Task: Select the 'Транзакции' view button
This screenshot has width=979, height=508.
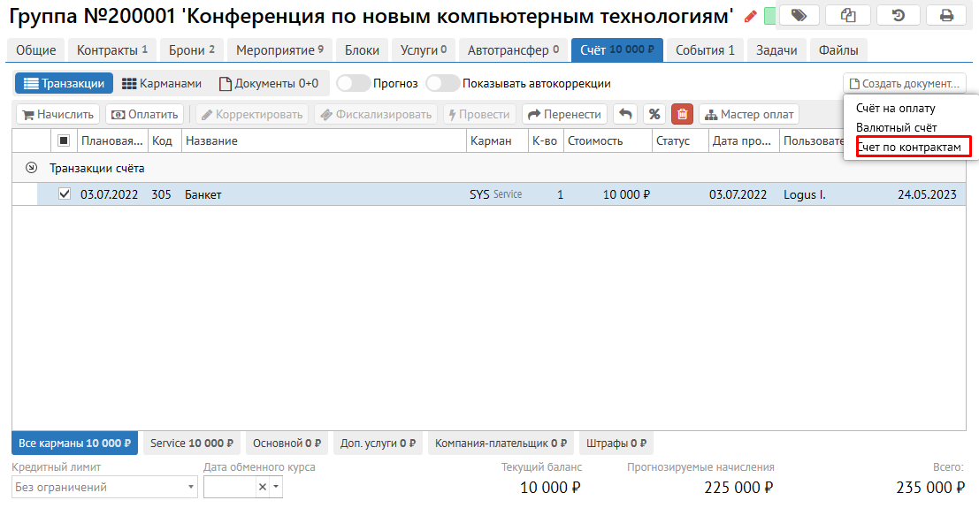Action: (64, 83)
